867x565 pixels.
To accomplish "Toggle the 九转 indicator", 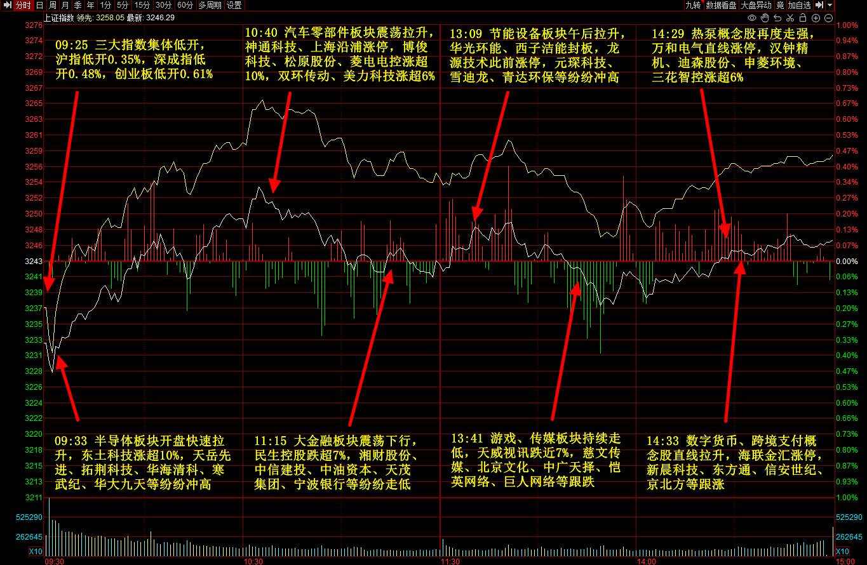I will click(693, 5).
